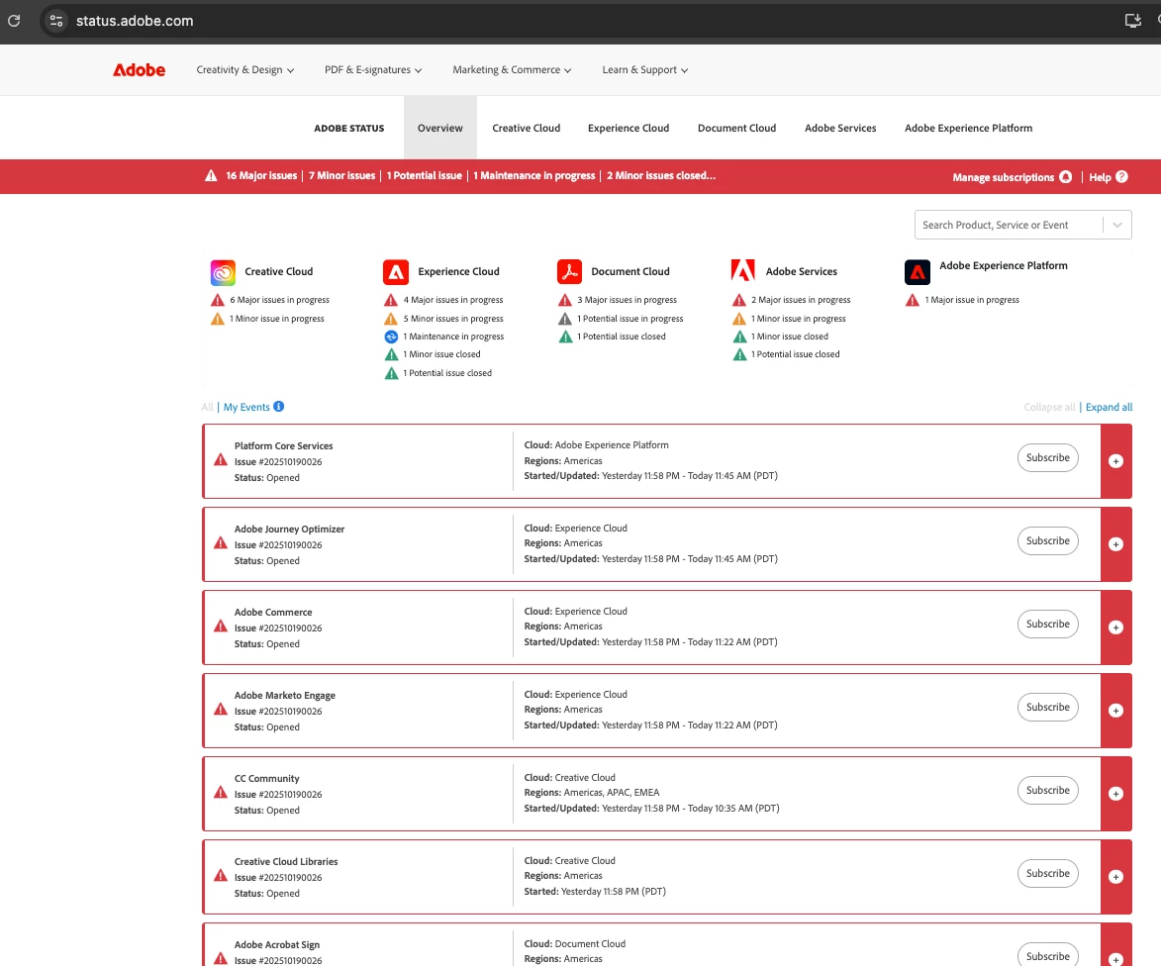Click warning icon of Creative Cloud Libraries row

(221, 876)
